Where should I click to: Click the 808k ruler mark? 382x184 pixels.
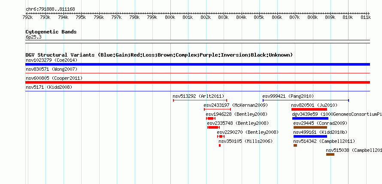coord(312,17)
